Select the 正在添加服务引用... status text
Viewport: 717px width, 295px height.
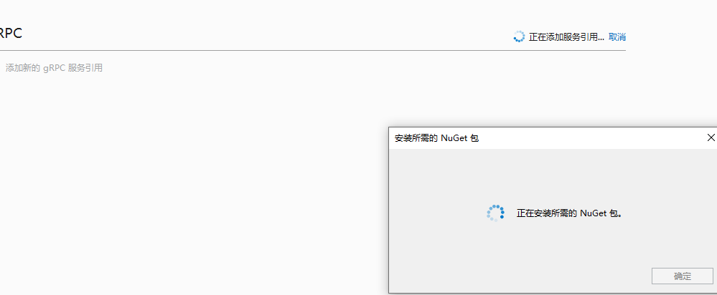566,37
